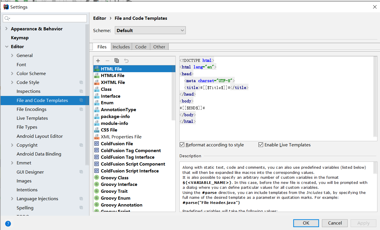Select Groovy Enum template
The width and height of the screenshot is (380, 230).
coord(115,198)
